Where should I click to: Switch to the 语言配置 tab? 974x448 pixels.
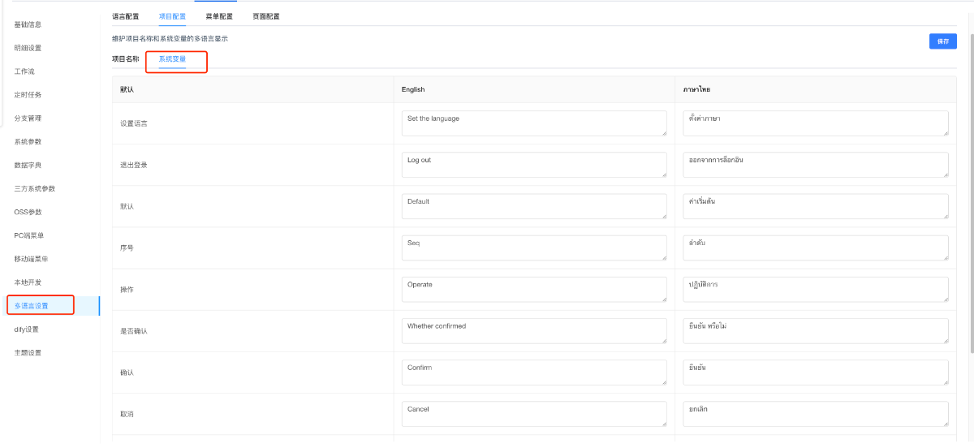(x=125, y=16)
